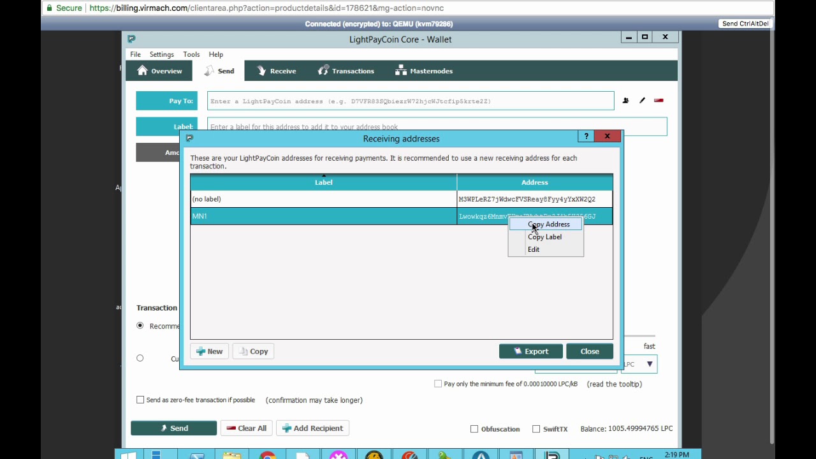
Task: Sort by the Label column header
Action: click(x=323, y=182)
